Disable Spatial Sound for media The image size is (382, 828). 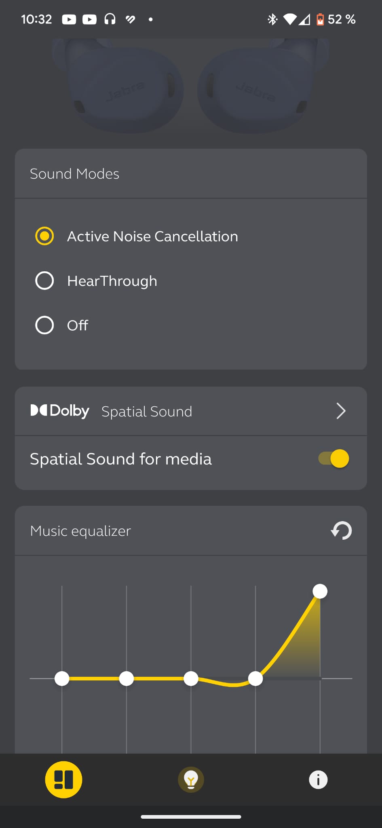point(334,458)
